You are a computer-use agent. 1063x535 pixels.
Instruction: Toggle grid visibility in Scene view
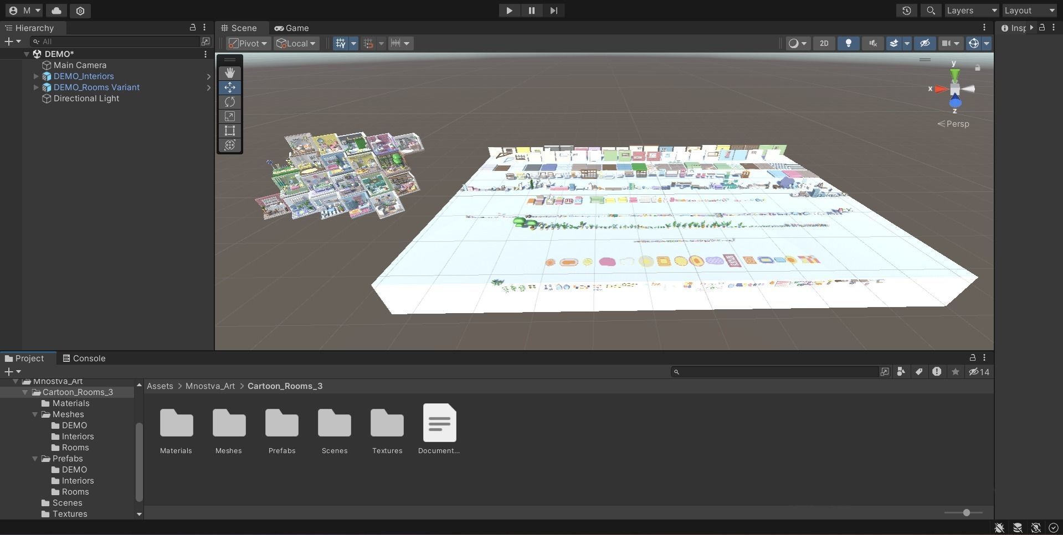[340, 43]
